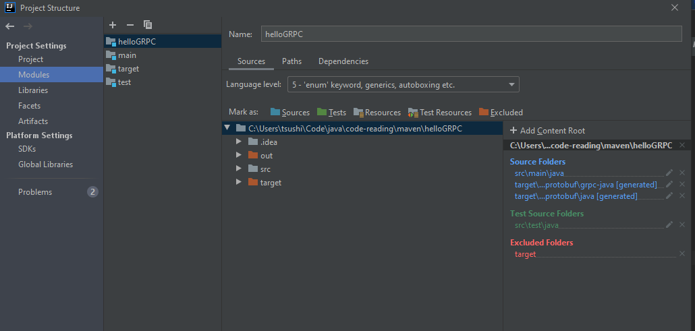Expand the src folder node
Image resolution: width=695 pixels, height=331 pixels.
coord(239,169)
